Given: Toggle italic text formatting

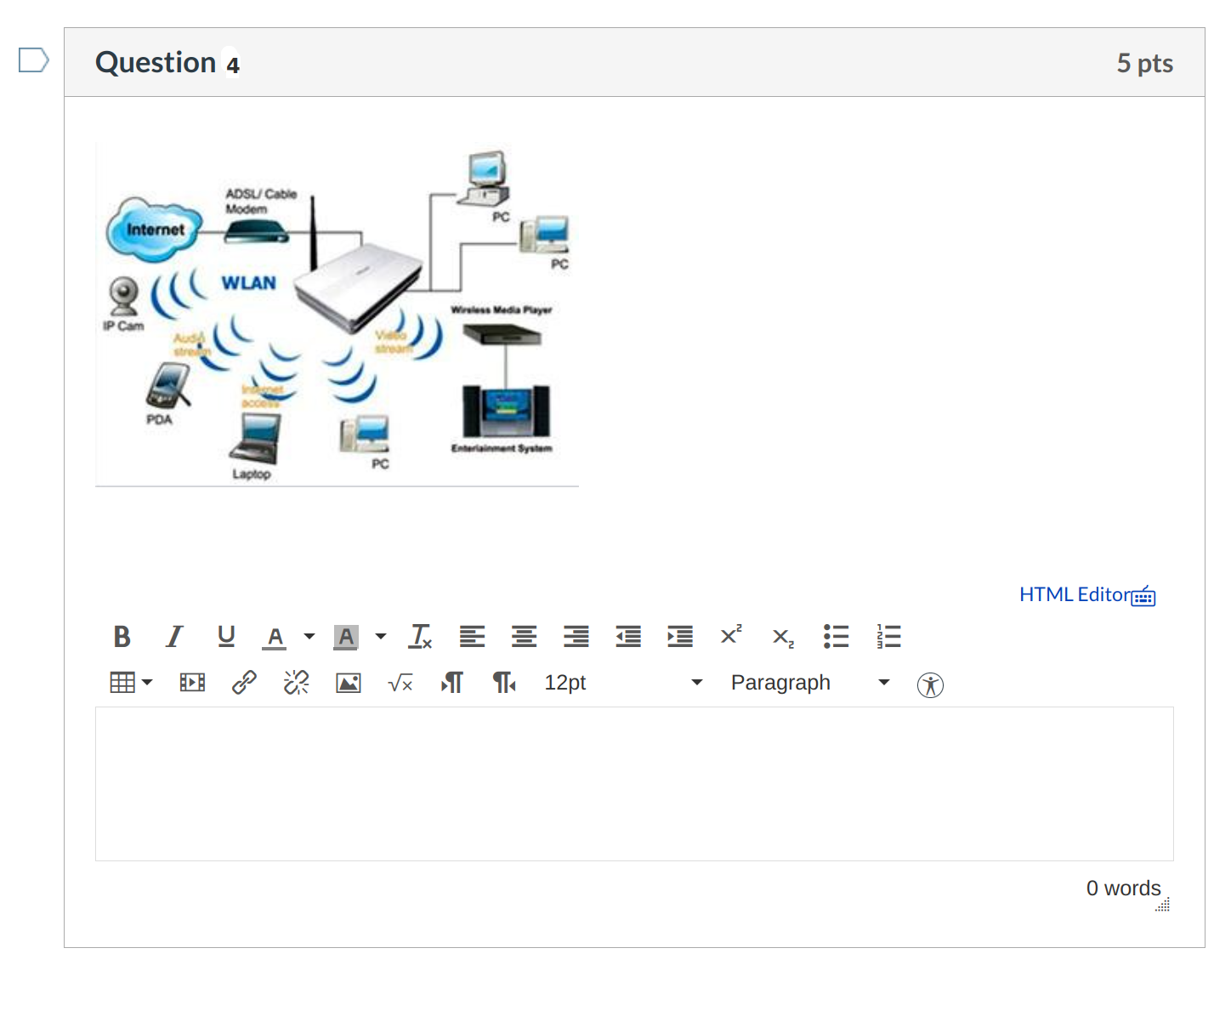Looking at the screenshot, I should tap(174, 636).
